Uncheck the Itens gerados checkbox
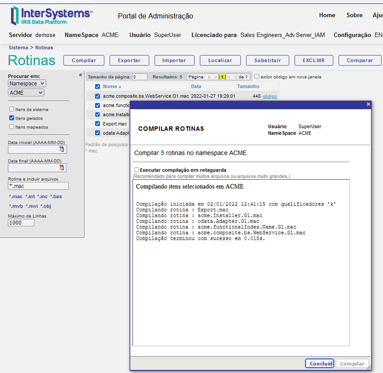Screen dimensions: 383x373 click(12, 118)
